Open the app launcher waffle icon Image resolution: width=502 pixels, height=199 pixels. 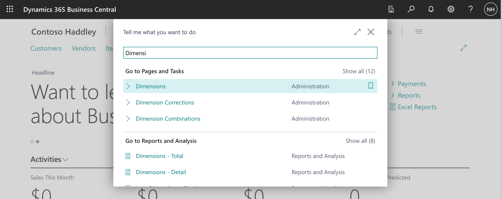10,9
